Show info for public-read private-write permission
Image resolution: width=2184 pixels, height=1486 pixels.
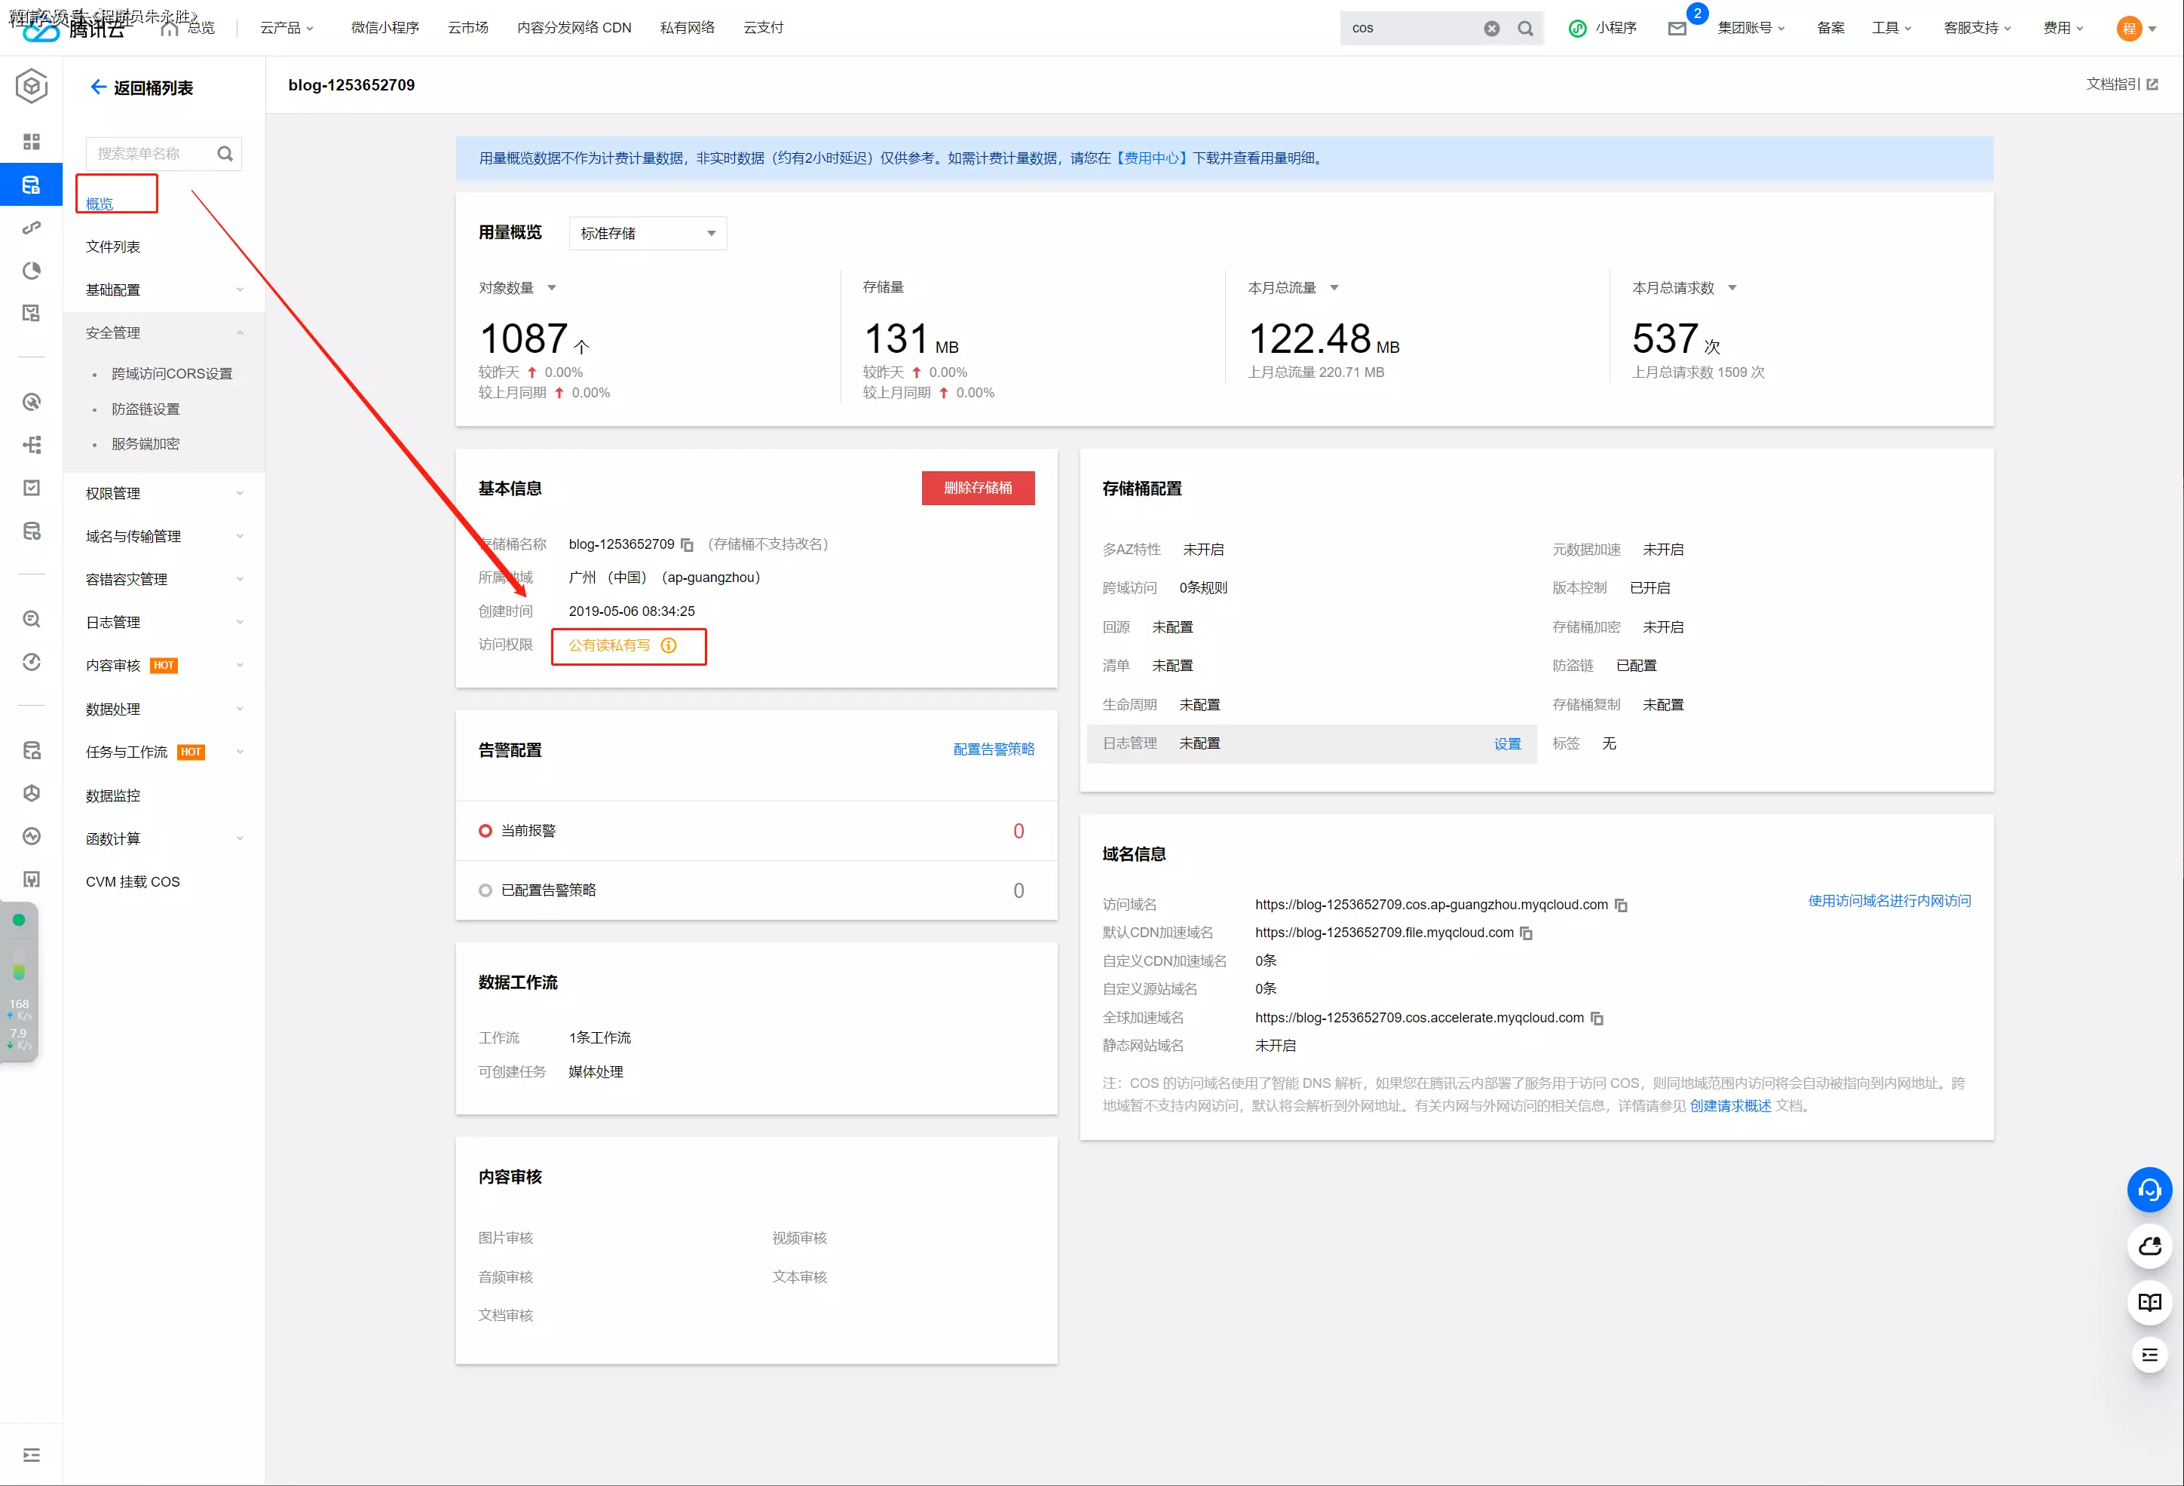pyautogui.click(x=668, y=645)
